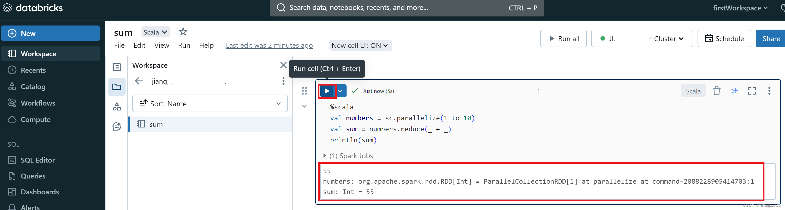Open the Help menu
Screen dimensions: 785x210
click(206, 46)
